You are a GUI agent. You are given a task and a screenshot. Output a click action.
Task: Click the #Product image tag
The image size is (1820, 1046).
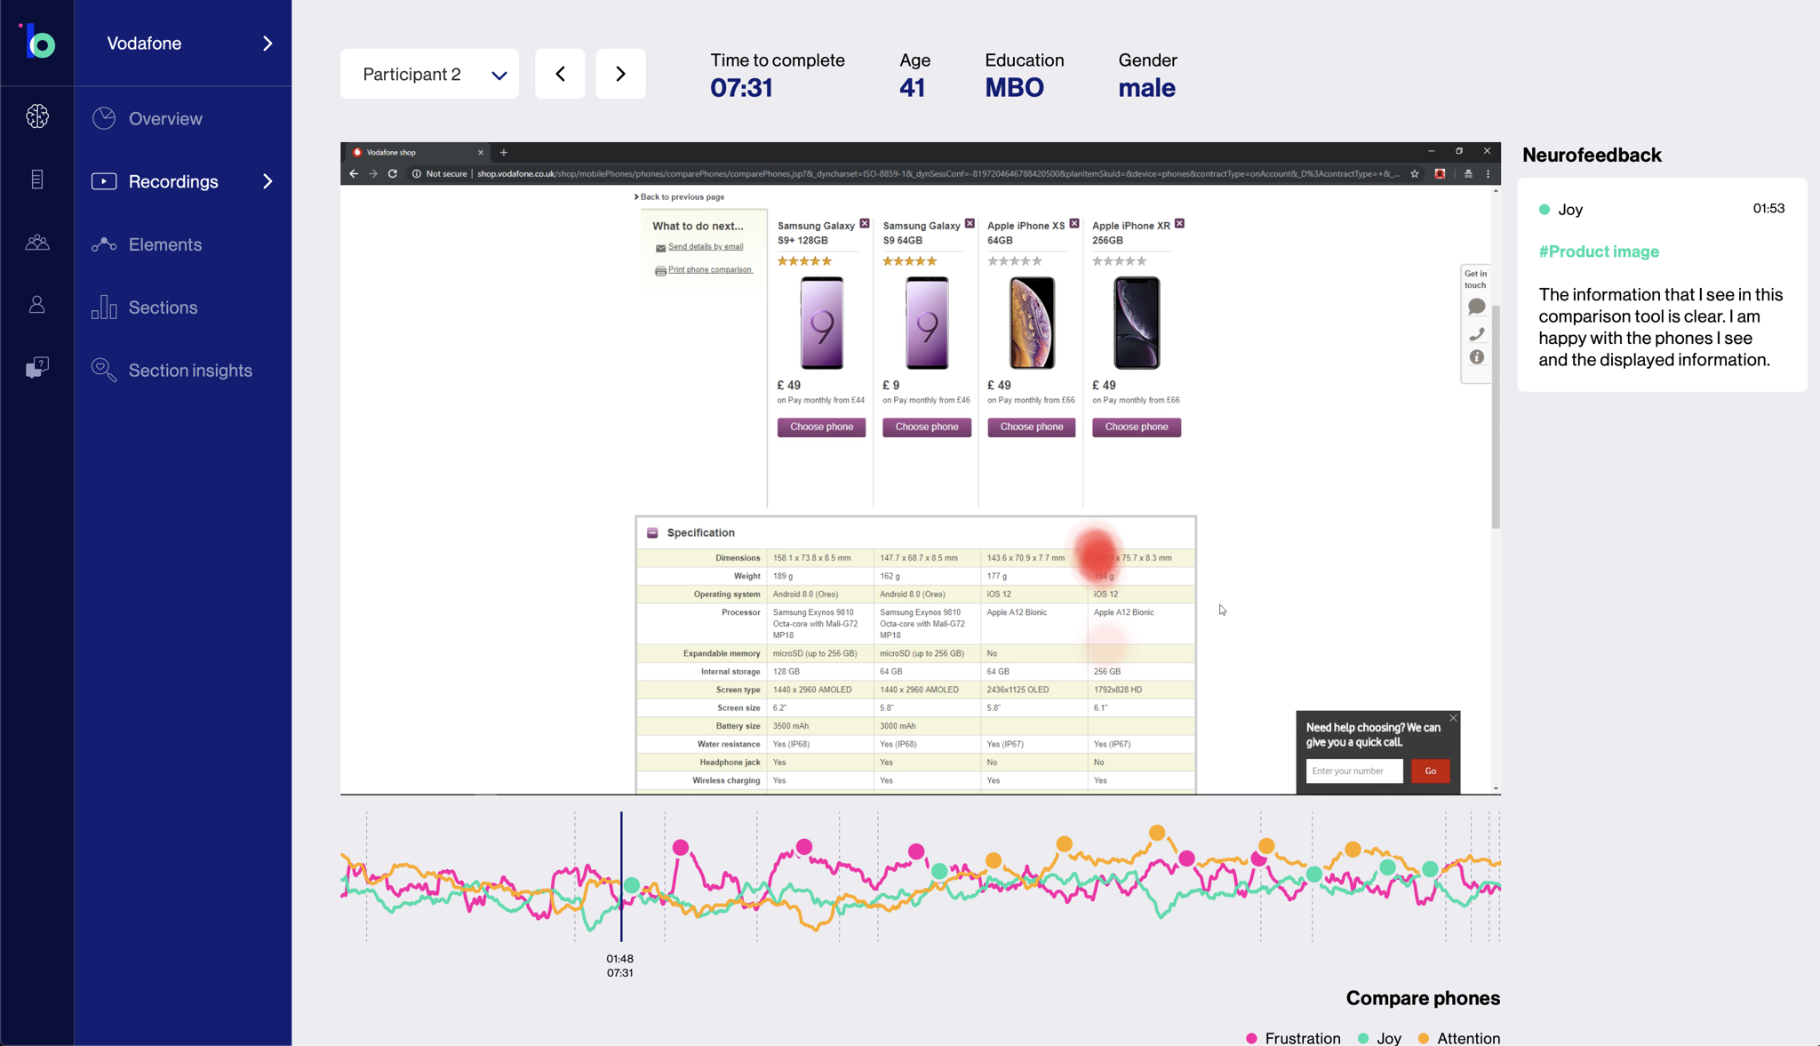tap(1599, 252)
